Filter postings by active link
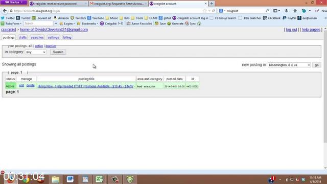327x184 pixels. pyautogui.click(x=39, y=46)
